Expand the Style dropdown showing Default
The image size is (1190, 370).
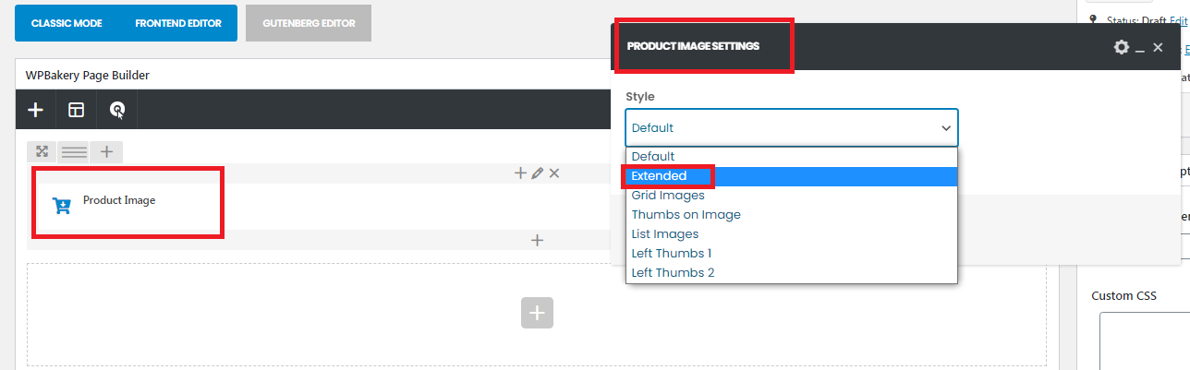(x=792, y=128)
